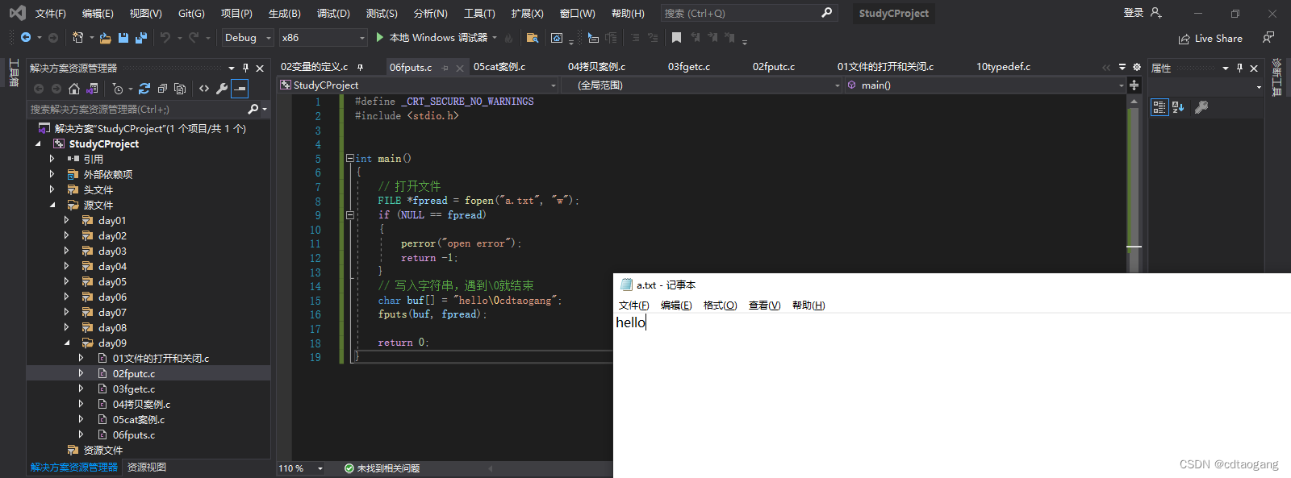Toggle pin on Solution Explorer panel

(245, 68)
